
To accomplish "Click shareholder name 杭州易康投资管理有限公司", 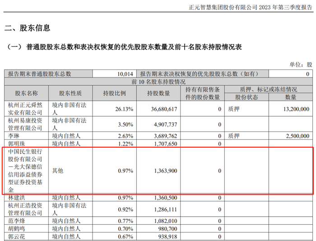I will click(x=25, y=124).
